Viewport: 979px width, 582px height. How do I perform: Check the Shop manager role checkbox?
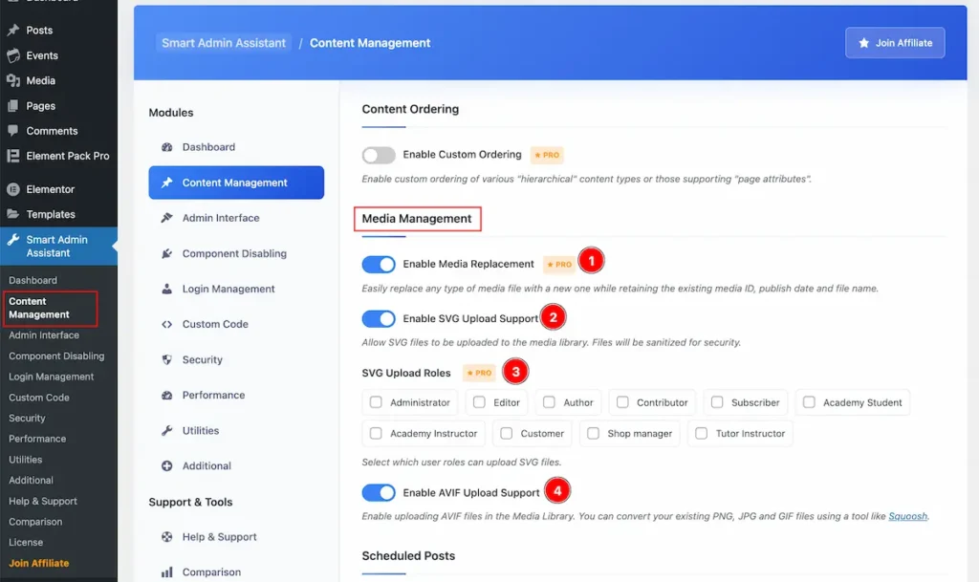(x=593, y=433)
